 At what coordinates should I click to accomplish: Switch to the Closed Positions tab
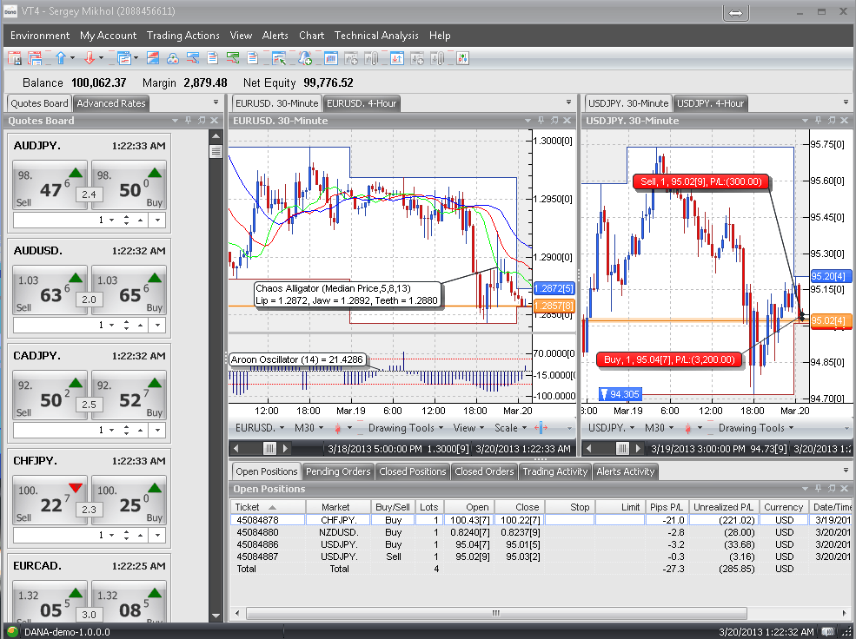click(x=413, y=471)
